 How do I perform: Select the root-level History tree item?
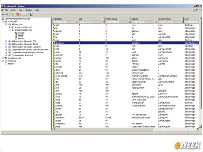point(11,64)
